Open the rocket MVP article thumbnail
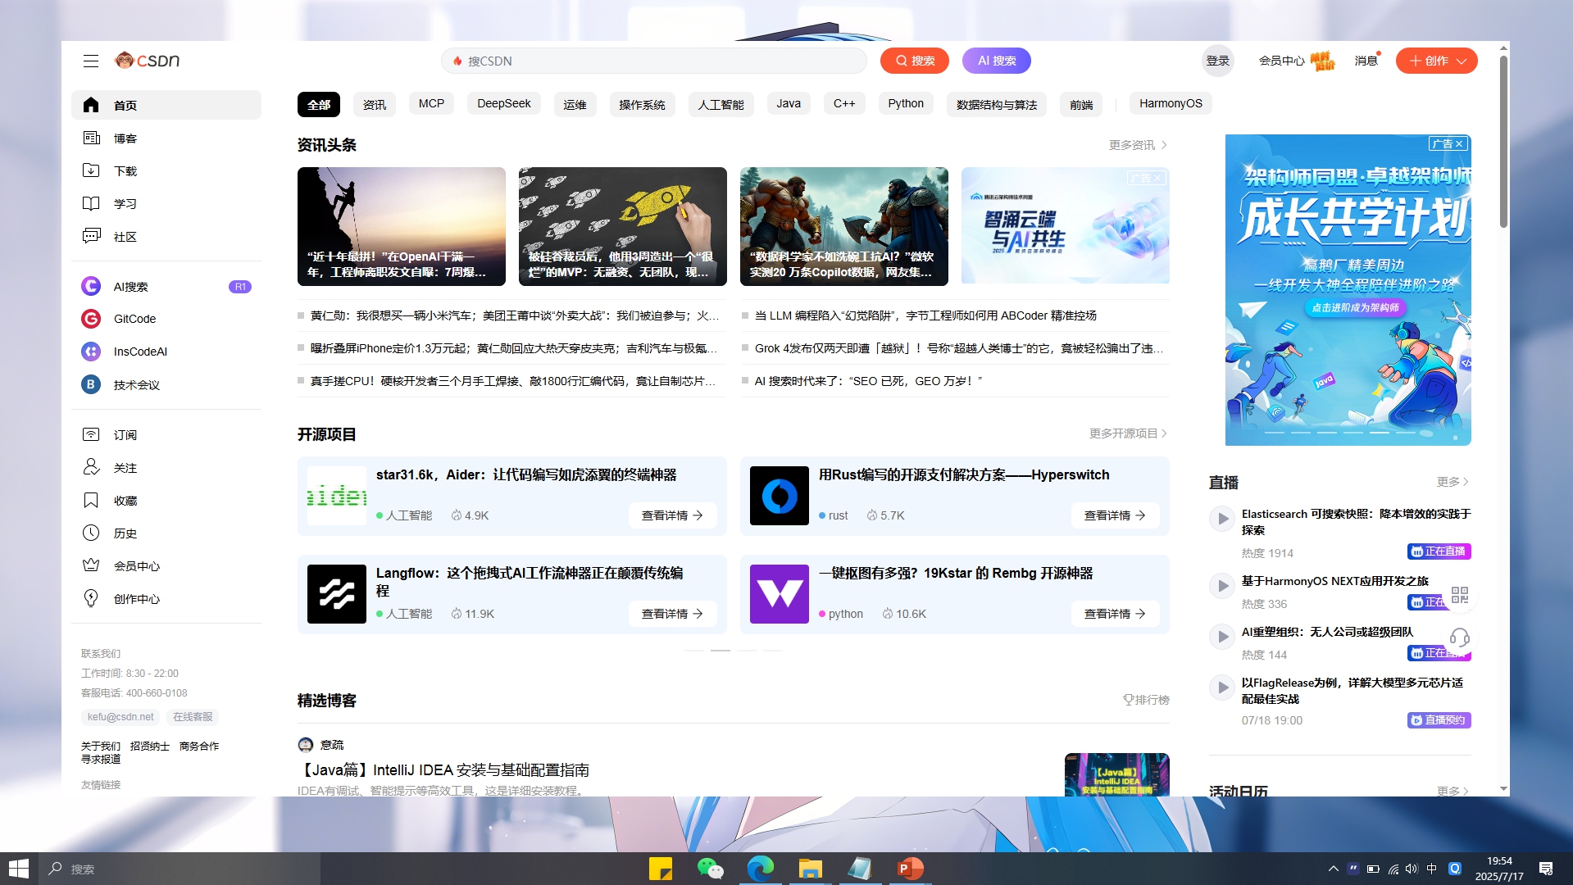This screenshot has width=1573, height=885. 623,227
